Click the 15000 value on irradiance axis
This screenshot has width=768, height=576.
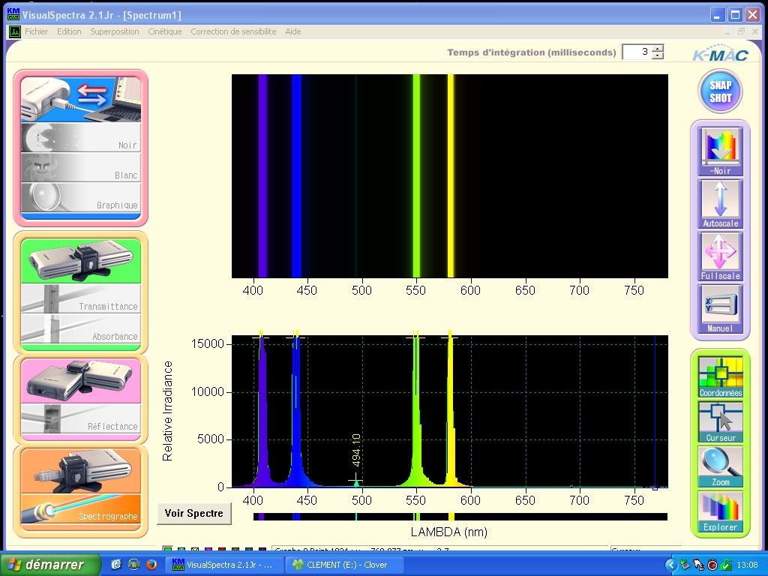tap(208, 343)
